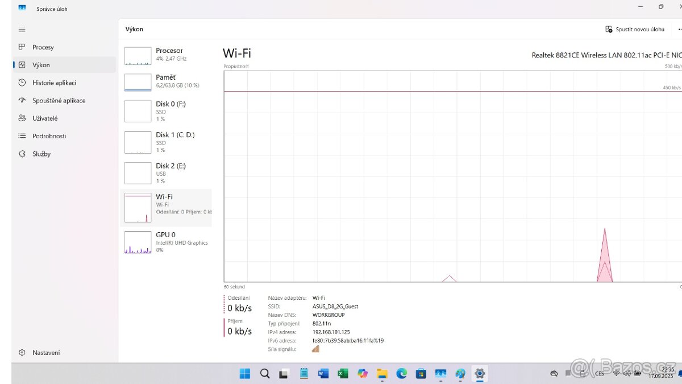This screenshot has height=384, width=682.
Task: Click the CES language indicator
Action: [599, 373]
